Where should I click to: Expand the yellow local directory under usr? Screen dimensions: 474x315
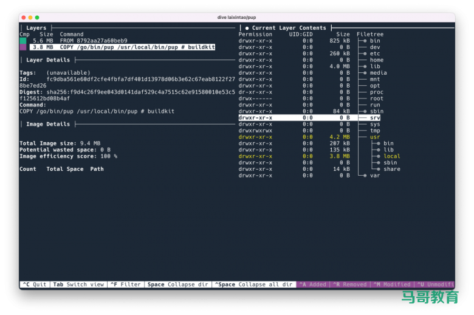378,156
